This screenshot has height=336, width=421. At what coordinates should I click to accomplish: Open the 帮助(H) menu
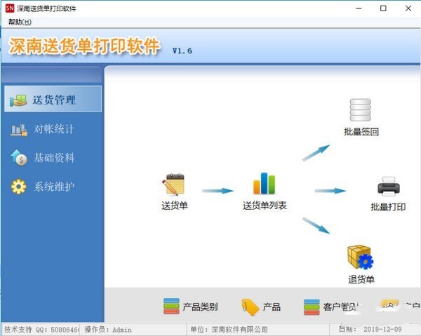[x=20, y=22]
